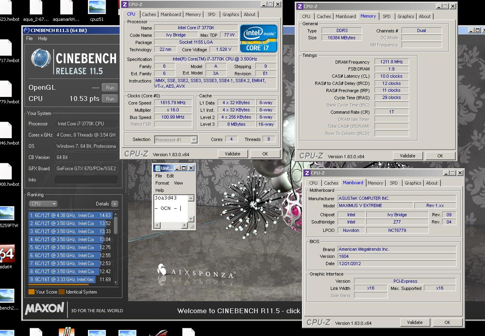Click the large Cinebench sphere logo

click(41, 59)
